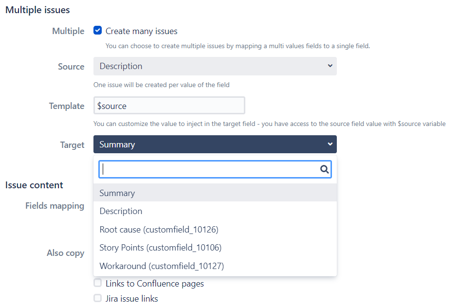Open the Source dropdown showing Description

[215, 66]
